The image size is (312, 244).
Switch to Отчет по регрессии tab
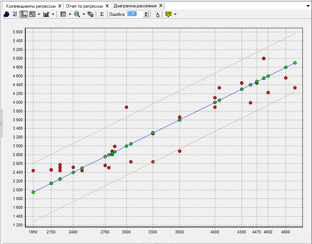point(84,6)
